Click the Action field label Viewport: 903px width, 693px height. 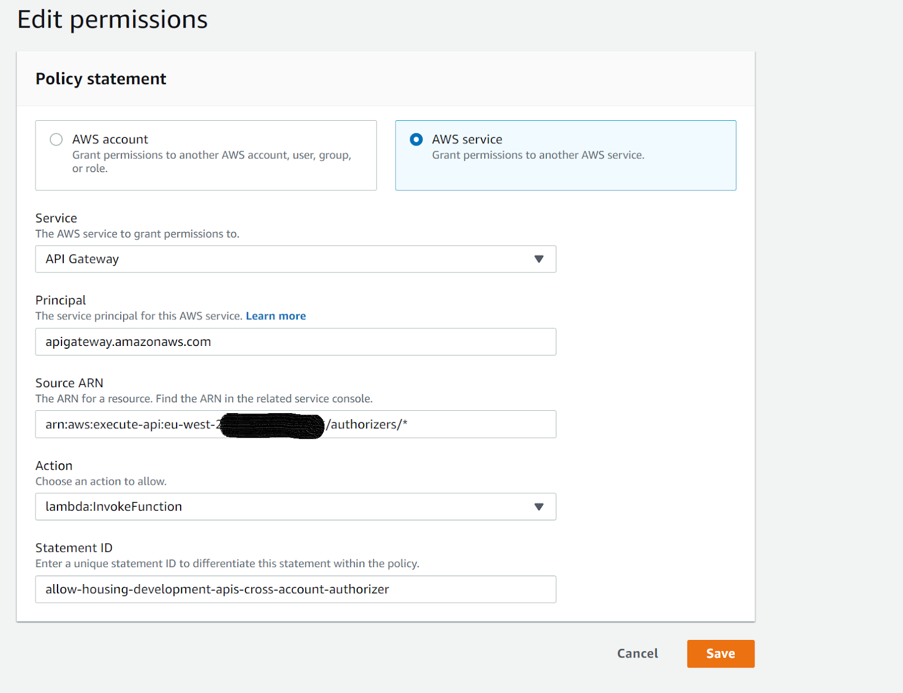(54, 466)
